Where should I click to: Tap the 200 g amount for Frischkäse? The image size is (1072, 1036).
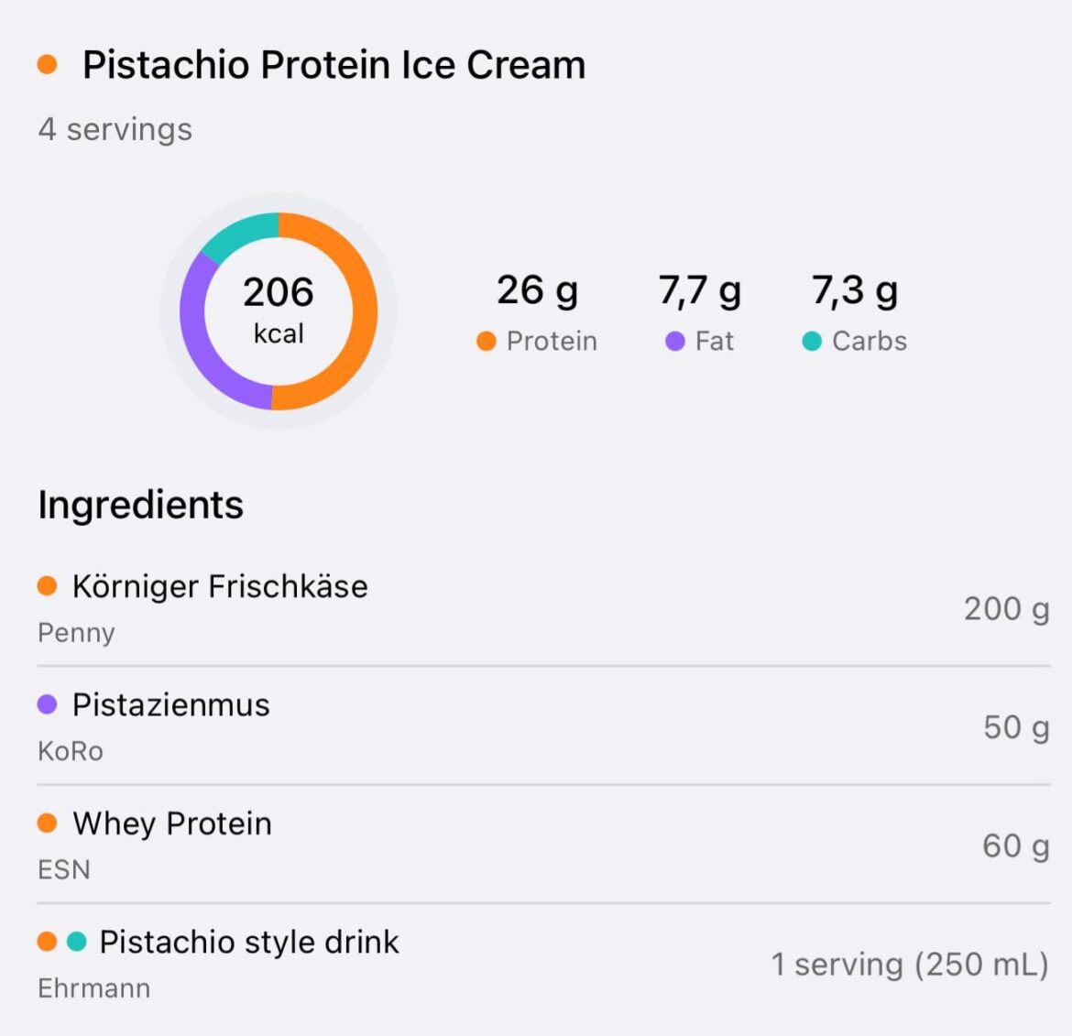tap(1006, 609)
